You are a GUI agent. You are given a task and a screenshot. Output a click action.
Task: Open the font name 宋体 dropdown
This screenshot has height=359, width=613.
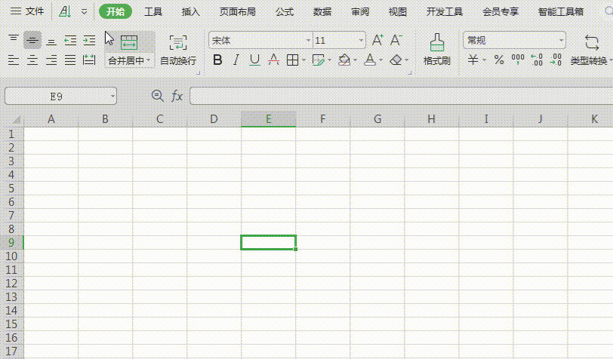pos(308,40)
